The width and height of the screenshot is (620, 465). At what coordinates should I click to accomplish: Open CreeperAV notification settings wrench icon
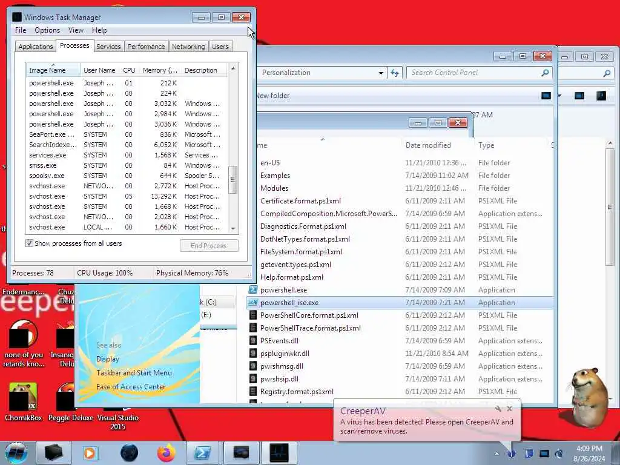coord(498,409)
